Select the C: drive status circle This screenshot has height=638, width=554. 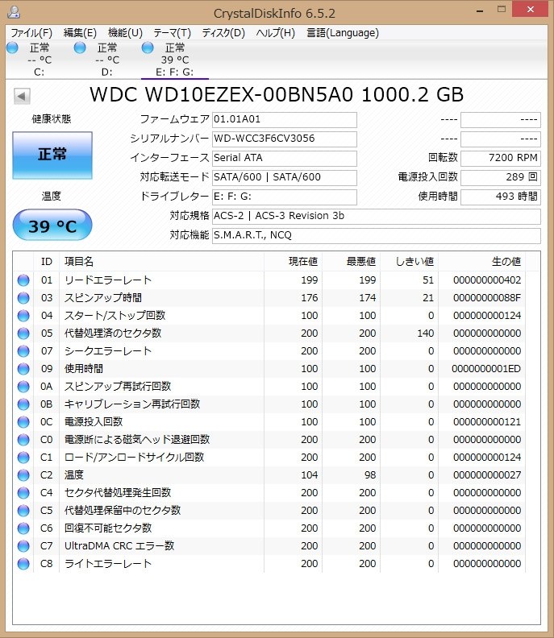pos(13,48)
